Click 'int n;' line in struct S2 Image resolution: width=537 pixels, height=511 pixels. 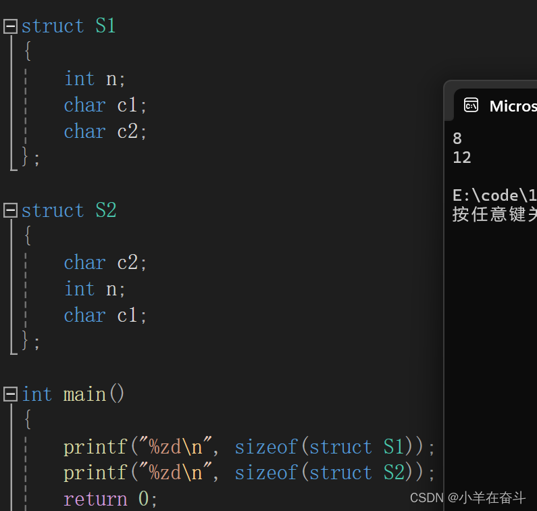pos(95,289)
